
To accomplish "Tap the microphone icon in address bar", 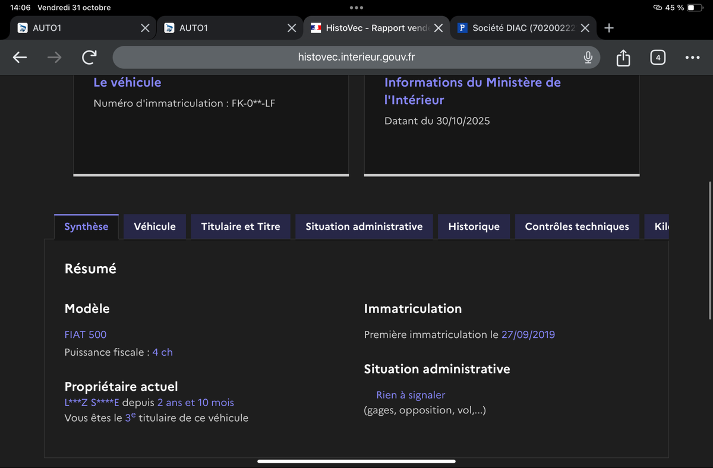I will point(588,58).
